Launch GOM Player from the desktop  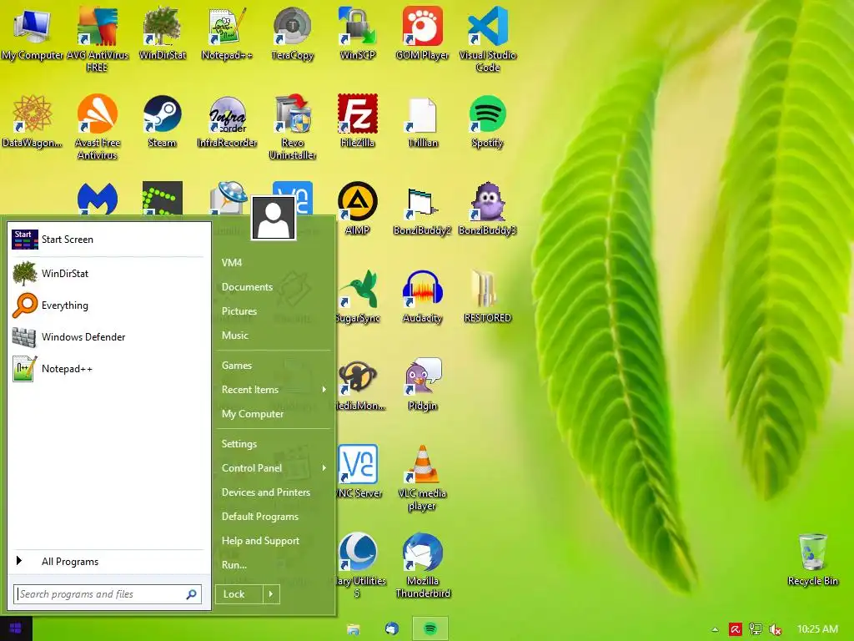coord(422,33)
